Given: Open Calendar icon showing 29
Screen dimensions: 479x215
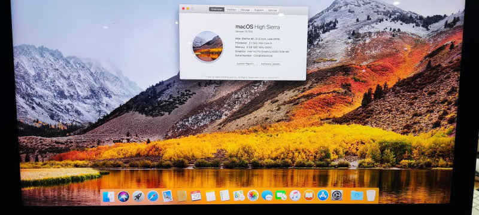Looking at the screenshot, I should 196,195.
